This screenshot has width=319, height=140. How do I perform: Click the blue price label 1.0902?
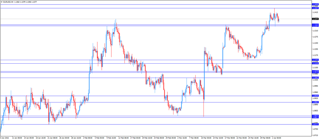[315, 102]
